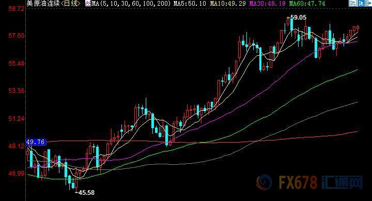Click the partially visible arrow-export icon at top right

coord(369,3)
